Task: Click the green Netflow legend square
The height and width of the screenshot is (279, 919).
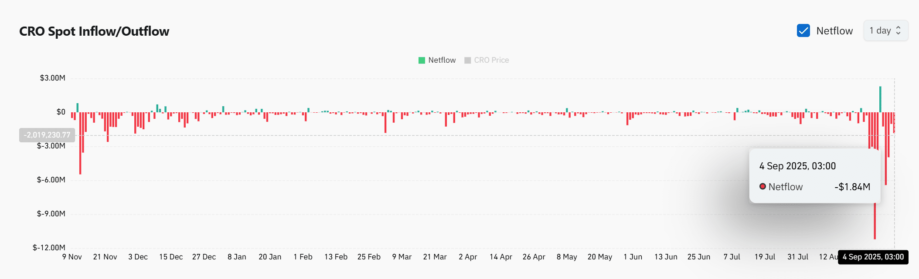Action: pyautogui.click(x=422, y=61)
